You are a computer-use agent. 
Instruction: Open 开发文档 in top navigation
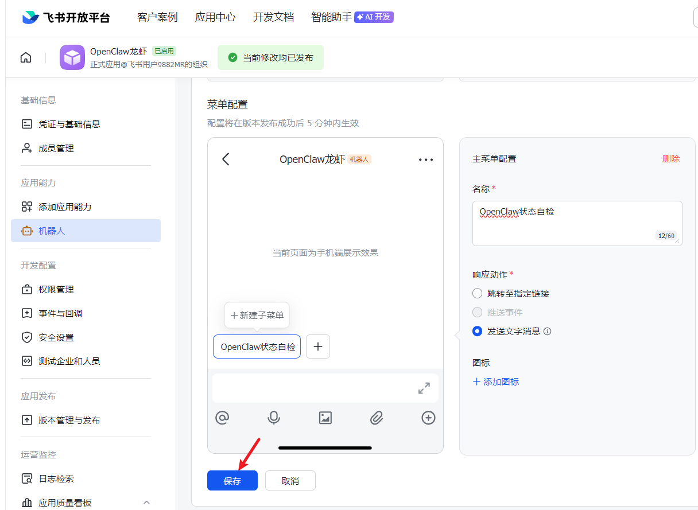click(273, 17)
